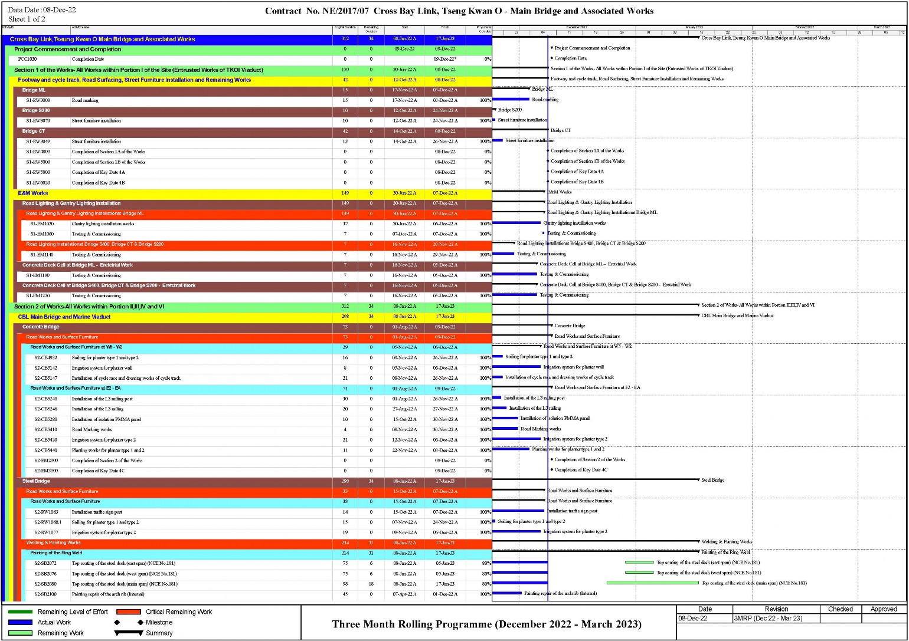909x641 pixels.
Task: Select activity ID S2-SB2080
Action: coord(46,584)
